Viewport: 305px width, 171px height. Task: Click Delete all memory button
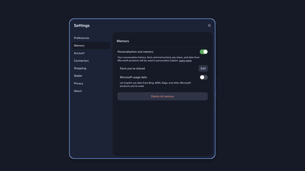tap(162, 96)
